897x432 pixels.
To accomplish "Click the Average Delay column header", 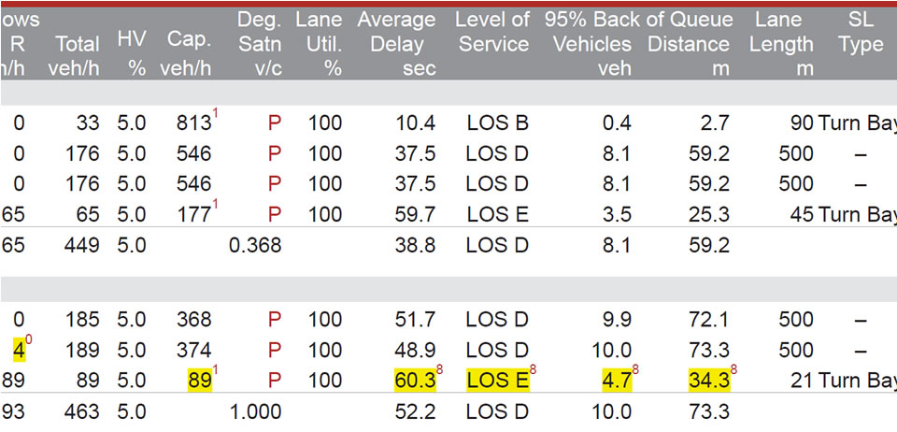I will point(397,44).
